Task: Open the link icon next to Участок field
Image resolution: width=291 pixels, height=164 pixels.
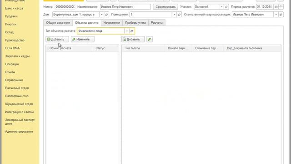Action: coord(226,7)
